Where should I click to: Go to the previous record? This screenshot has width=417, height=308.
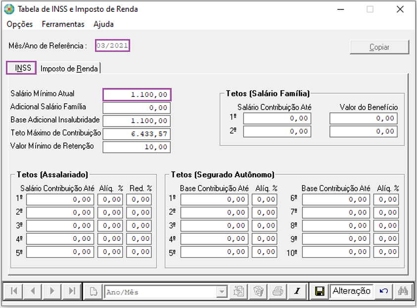coord(33,291)
